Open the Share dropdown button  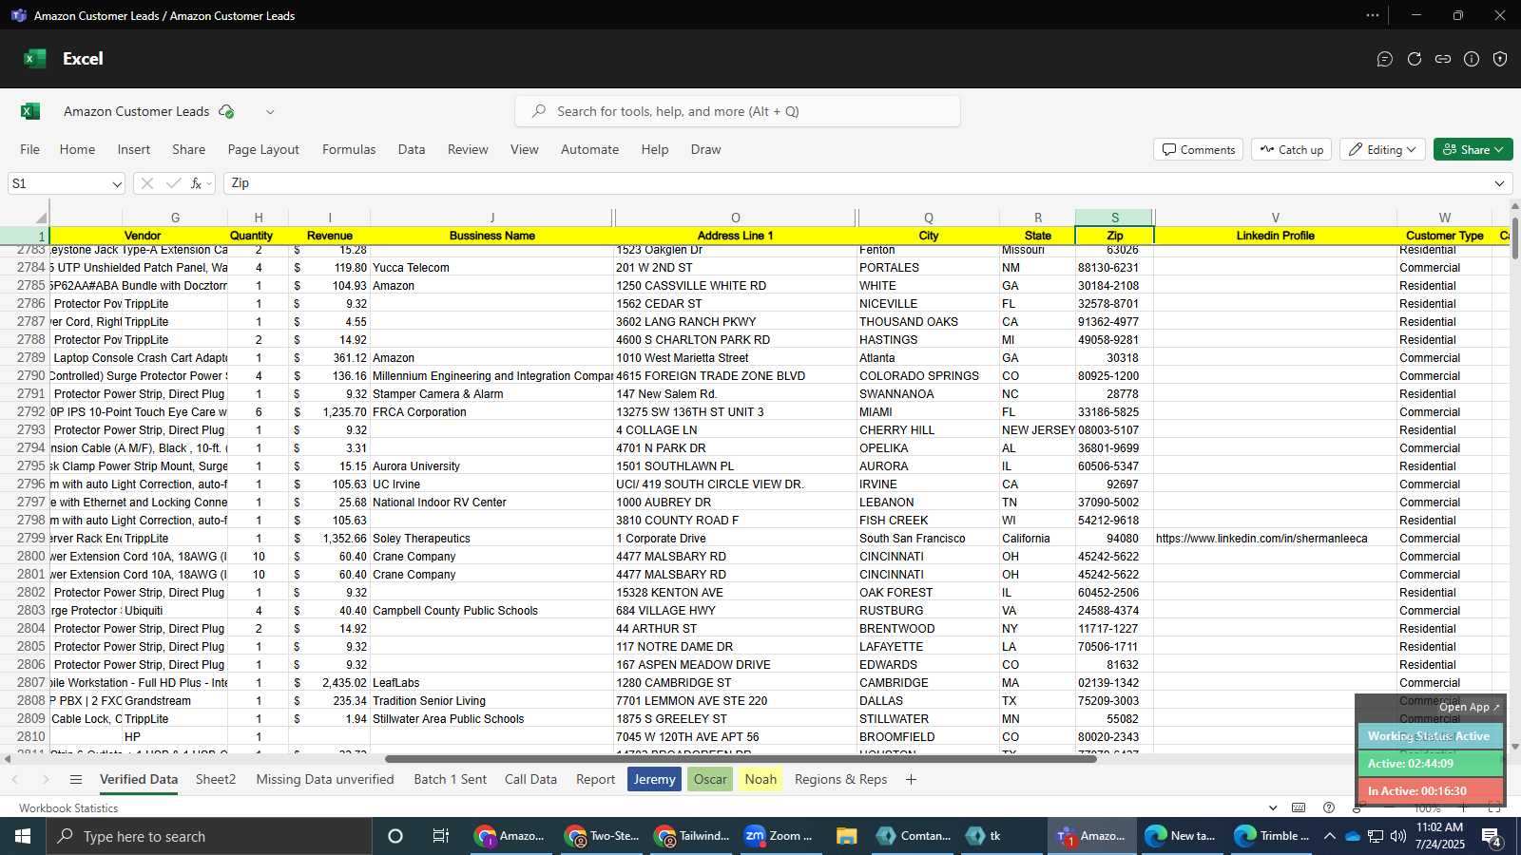[x=1473, y=149]
